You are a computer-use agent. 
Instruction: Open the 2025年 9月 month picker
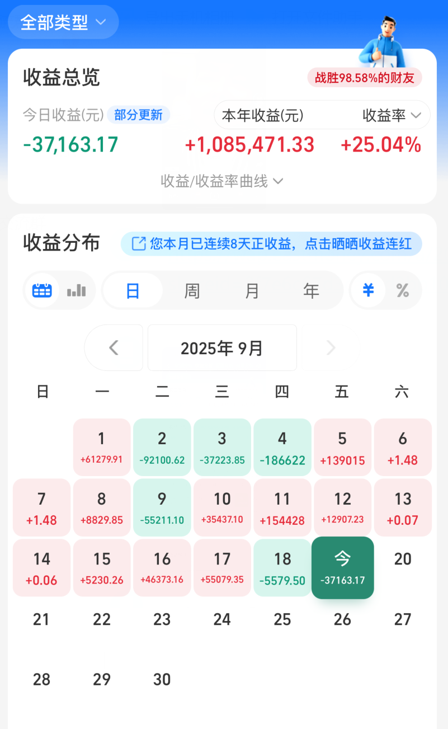[222, 348]
